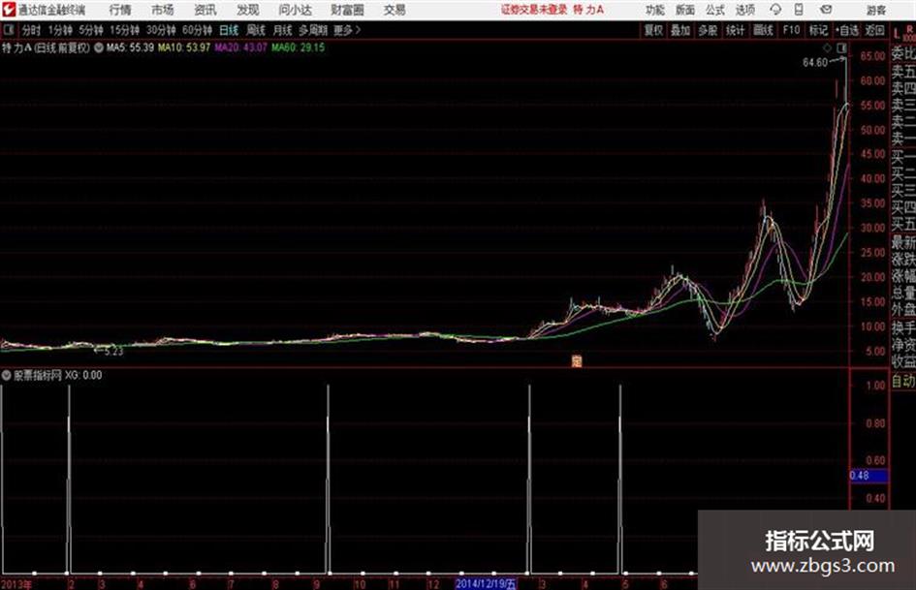Switch to the 周线 weekly tab

click(256, 30)
